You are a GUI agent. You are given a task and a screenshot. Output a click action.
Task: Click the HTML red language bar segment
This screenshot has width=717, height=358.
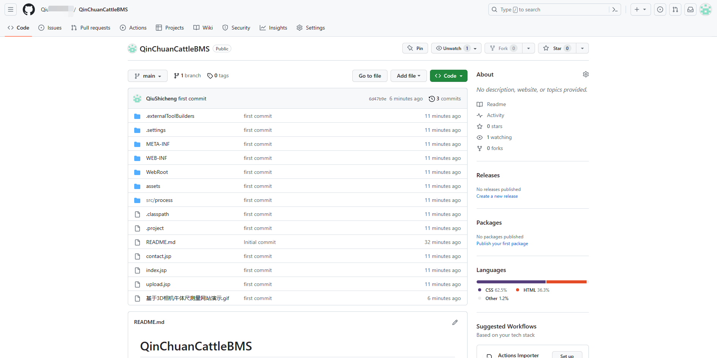tap(566, 282)
